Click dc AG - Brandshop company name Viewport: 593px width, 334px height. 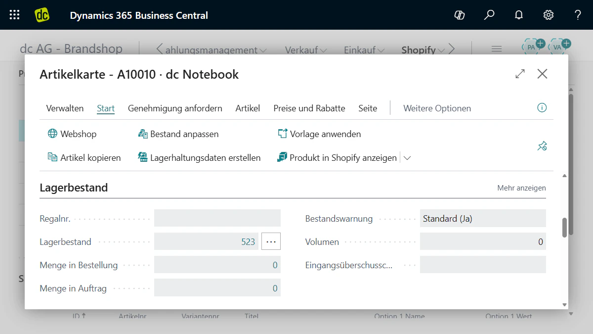click(71, 48)
